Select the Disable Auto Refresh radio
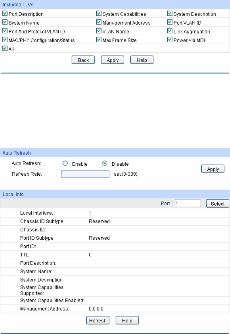Viewport: 230px width, 334px height. [105, 164]
